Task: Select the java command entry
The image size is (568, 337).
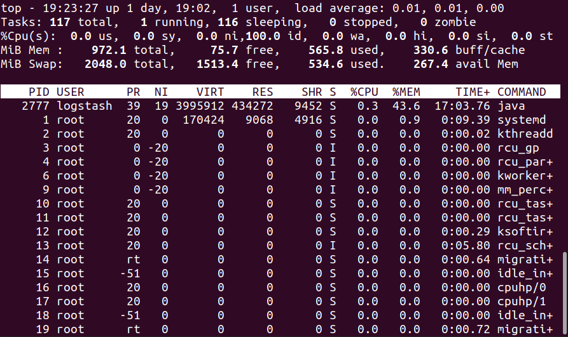Action: click(x=511, y=106)
